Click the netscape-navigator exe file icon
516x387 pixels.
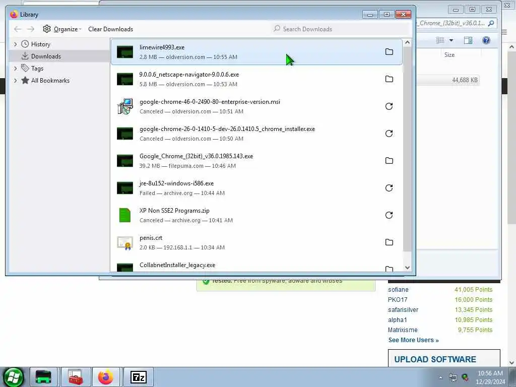(x=125, y=79)
